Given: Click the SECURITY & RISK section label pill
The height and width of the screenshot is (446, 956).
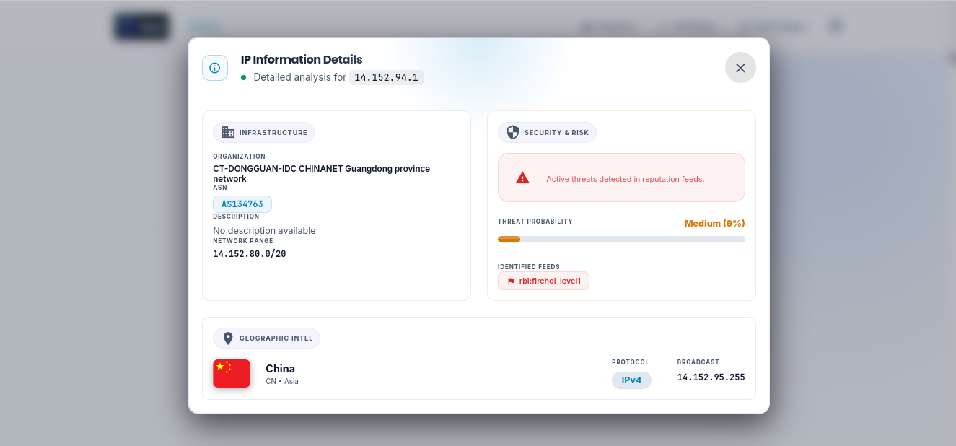Looking at the screenshot, I should tap(547, 132).
